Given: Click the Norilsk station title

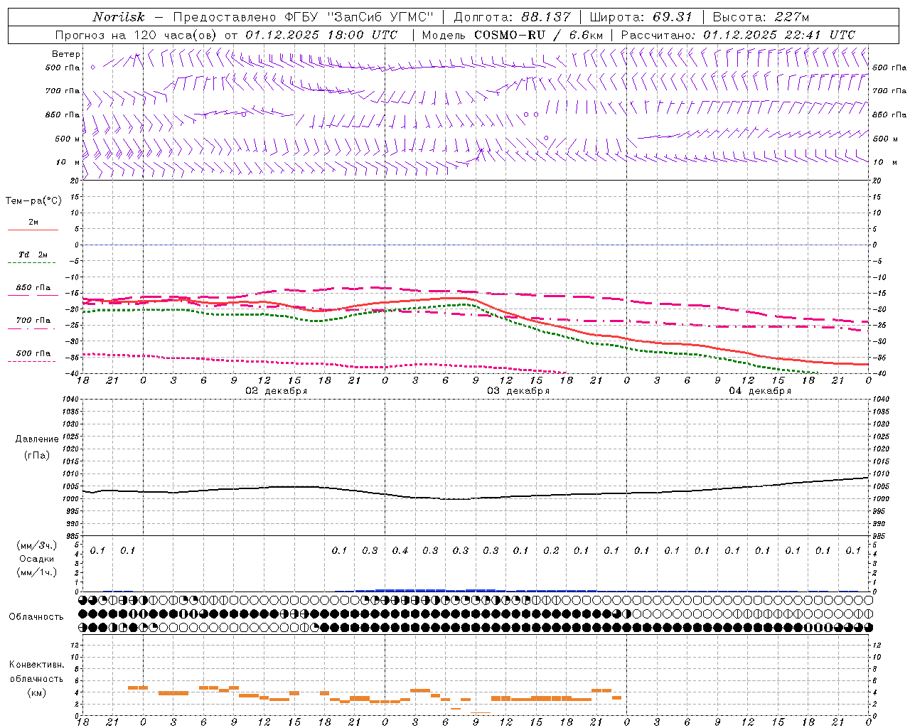Looking at the screenshot, I should coord(119,17).
